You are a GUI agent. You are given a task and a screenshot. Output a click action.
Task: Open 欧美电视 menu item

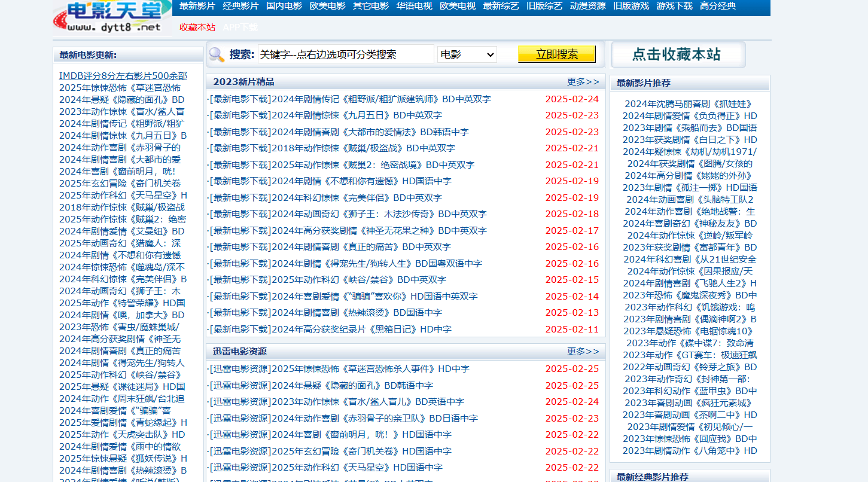(458, 6)
